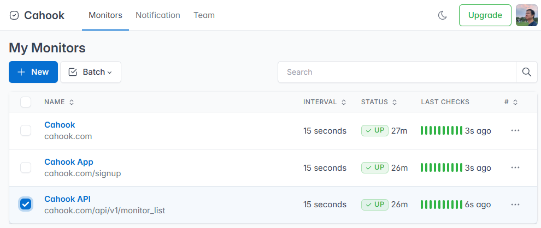The image size is (541, 228).
Task: Focus the Search input field
Action: [x=397, y=72]
